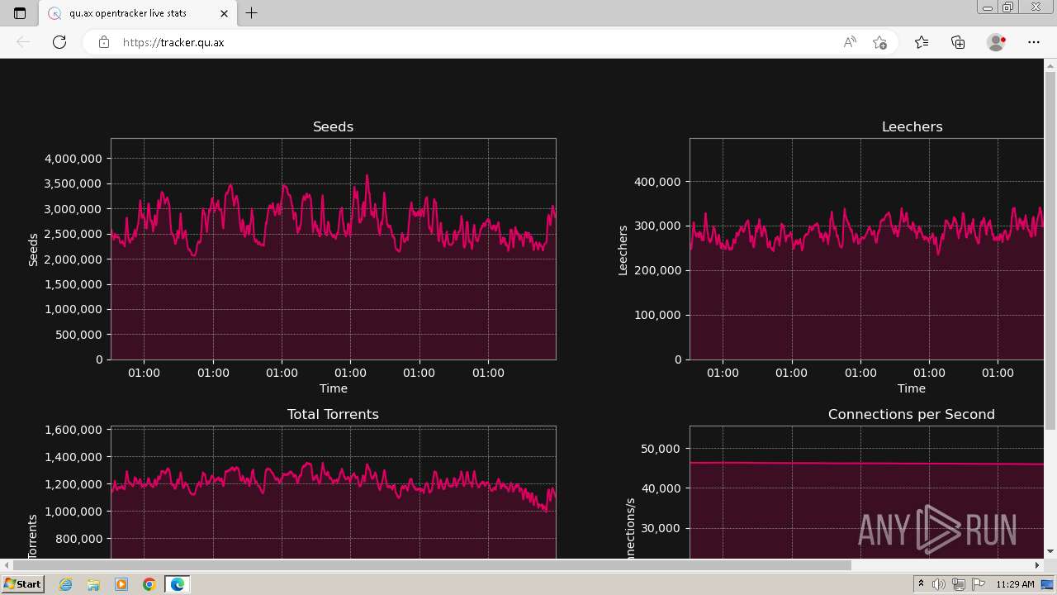Click the 1,500,000 tick label

click(73, 284)
